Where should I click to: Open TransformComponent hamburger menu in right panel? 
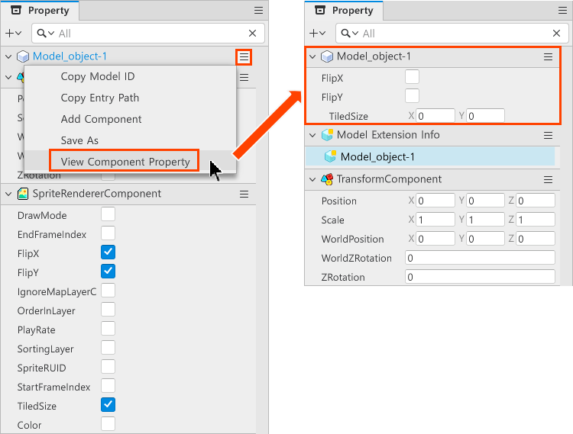tap(548, 179)
